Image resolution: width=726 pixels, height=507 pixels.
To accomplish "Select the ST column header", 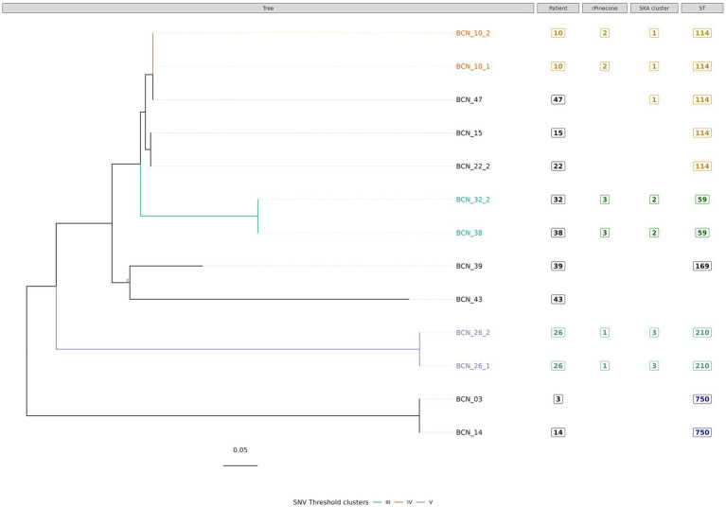I will pyautogui.click(x=702, y=8).
